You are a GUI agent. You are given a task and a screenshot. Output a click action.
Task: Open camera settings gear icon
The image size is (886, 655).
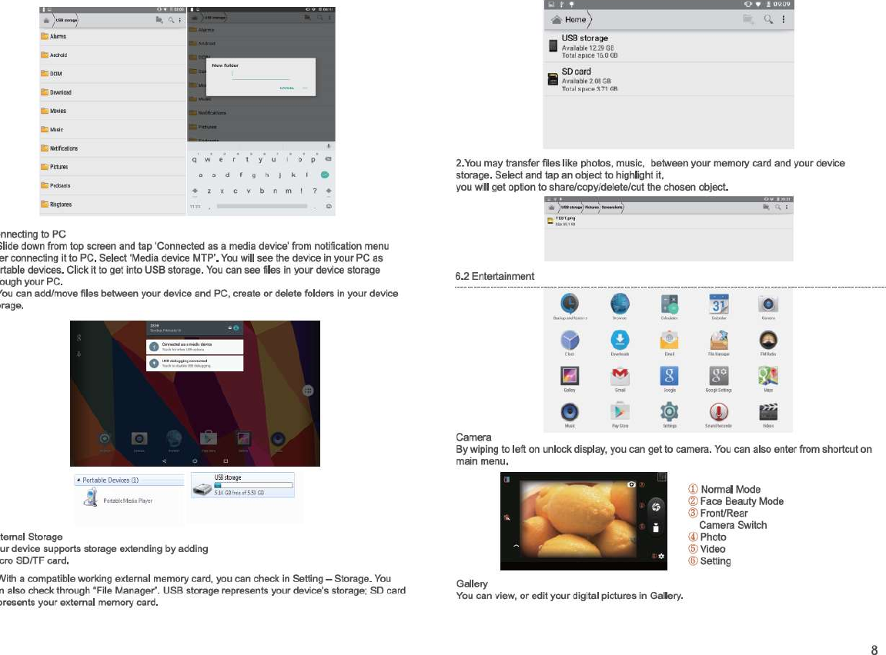click(661, 557)
